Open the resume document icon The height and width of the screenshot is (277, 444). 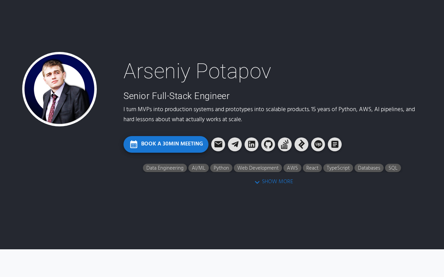click(x=335, y=144)
